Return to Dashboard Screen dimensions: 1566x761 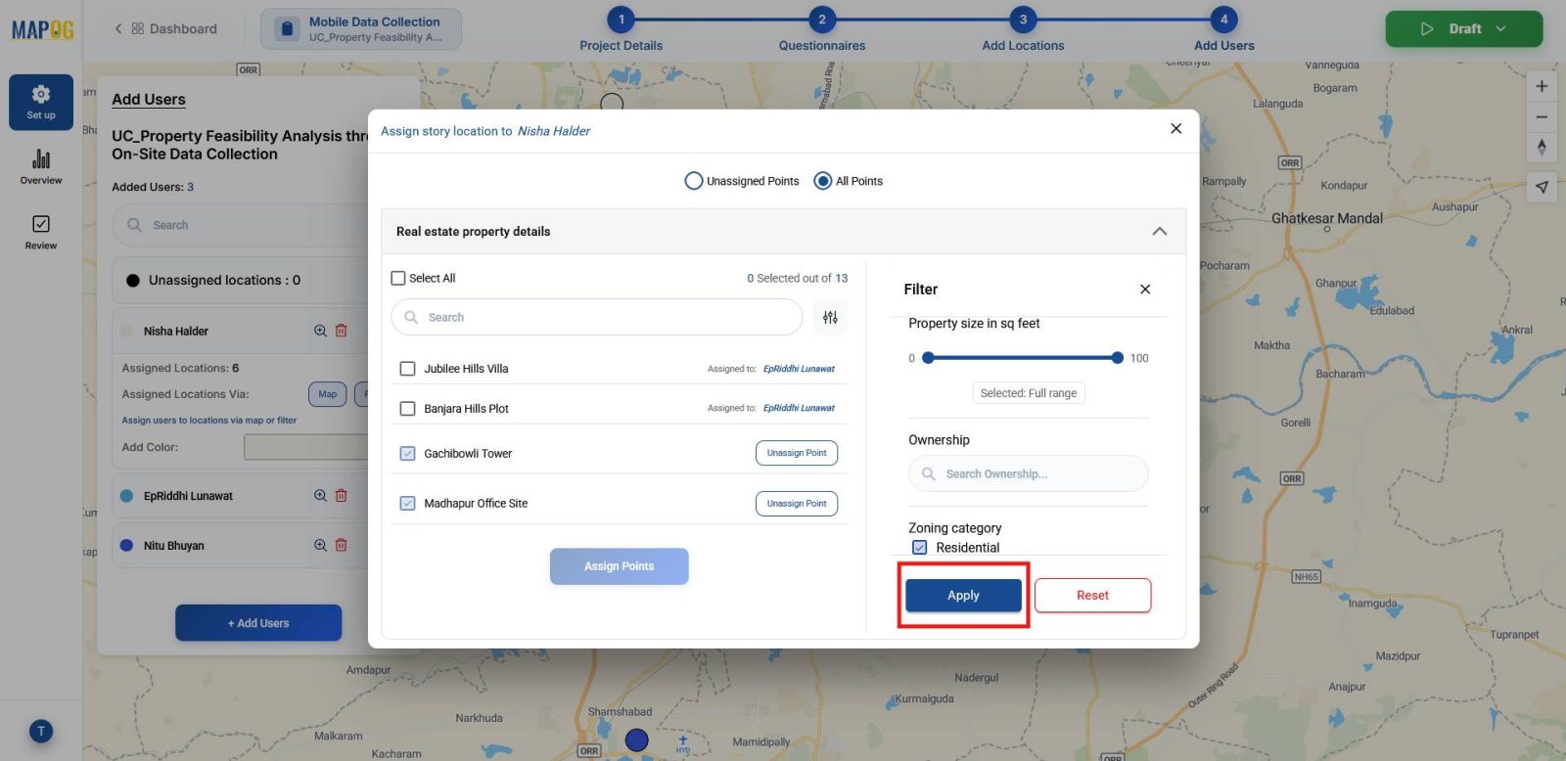[x=165, y=29]
